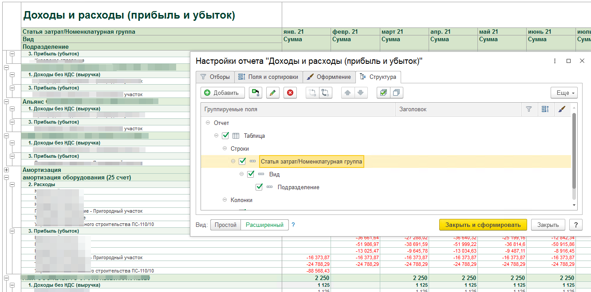The width and height of the screenshot is (591, 292).
Task: Disable the Подразделение grouping checkbox
Action: [259, 187]
